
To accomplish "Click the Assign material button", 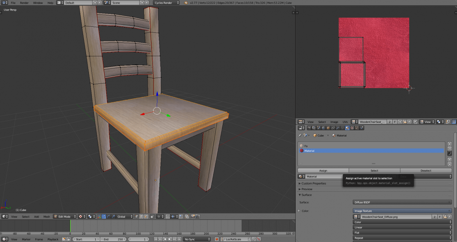I will click(323, 171).
